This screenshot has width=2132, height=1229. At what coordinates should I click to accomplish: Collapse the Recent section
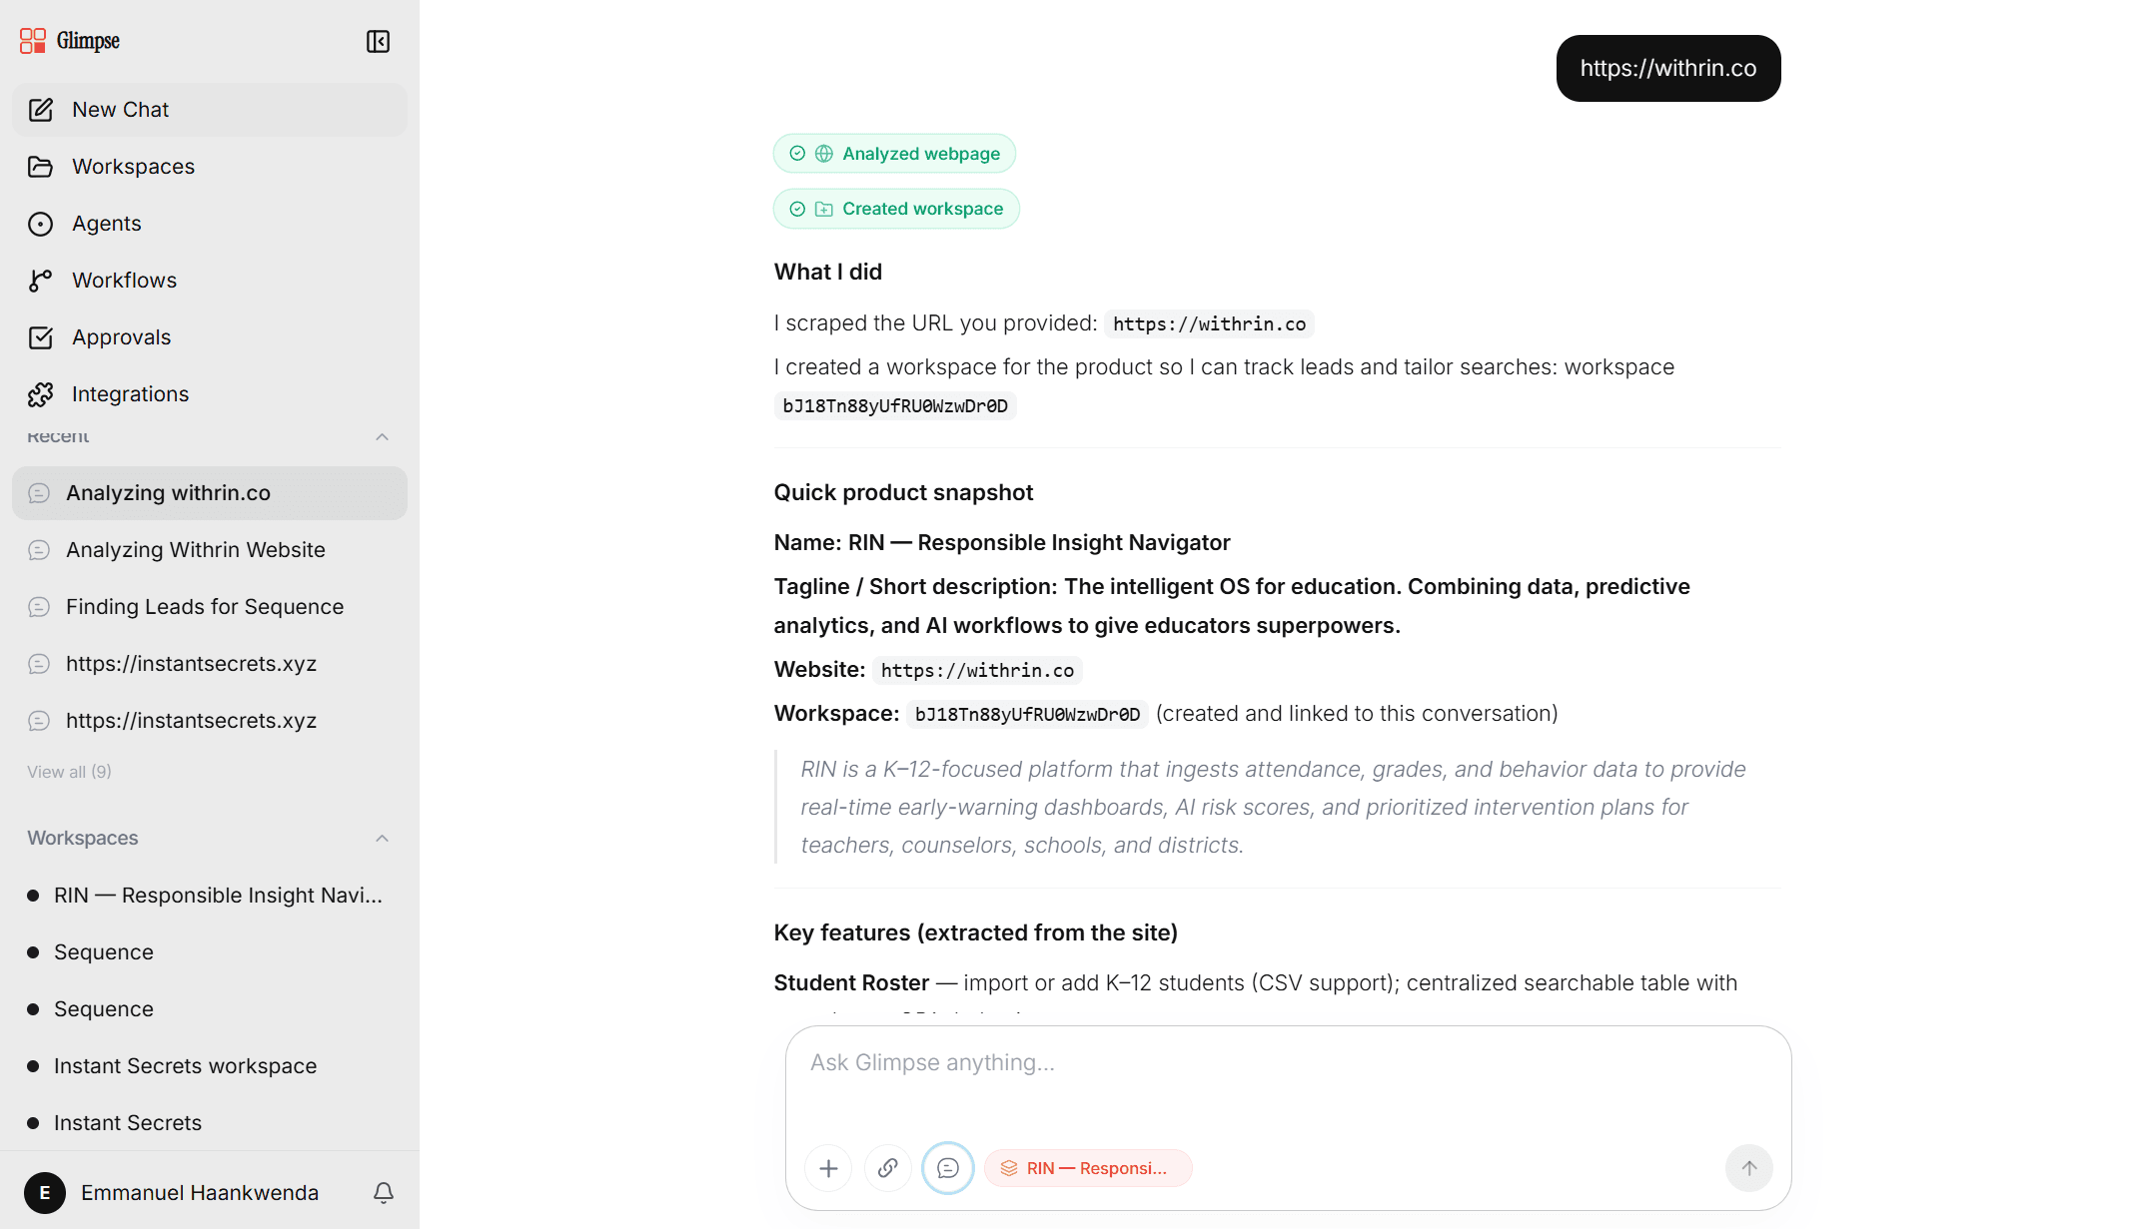pos(382,437)
